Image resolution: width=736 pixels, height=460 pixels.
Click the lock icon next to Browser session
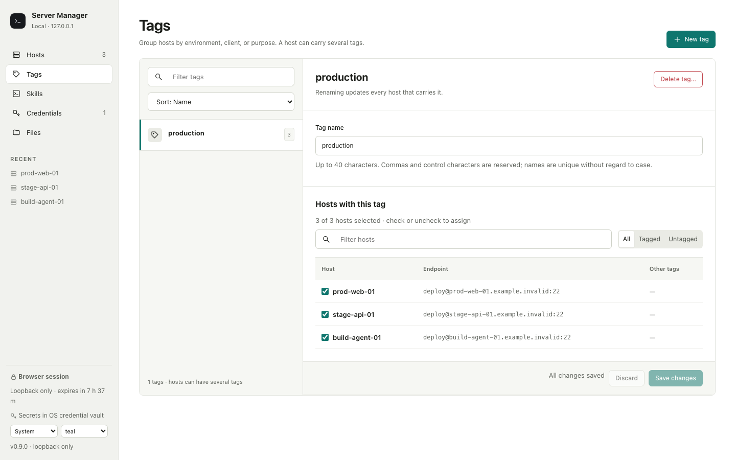pos(14,377)
